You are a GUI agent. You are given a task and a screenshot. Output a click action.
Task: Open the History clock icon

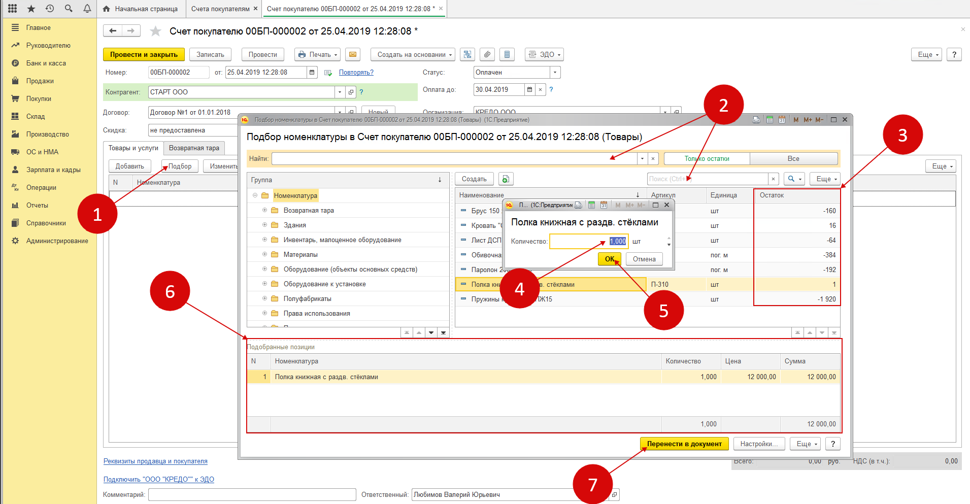50,9
